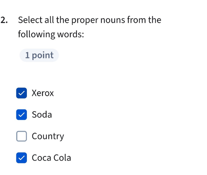Click the number "1" in points badge
This screenshot has height=175, width=207.
pyautogui.click(x=27, y=55)
